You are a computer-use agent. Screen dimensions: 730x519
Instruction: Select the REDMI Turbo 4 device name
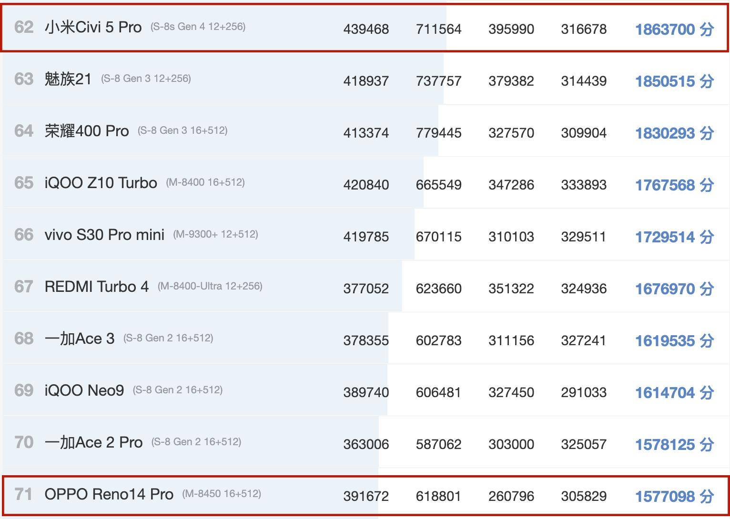point(97,287)
